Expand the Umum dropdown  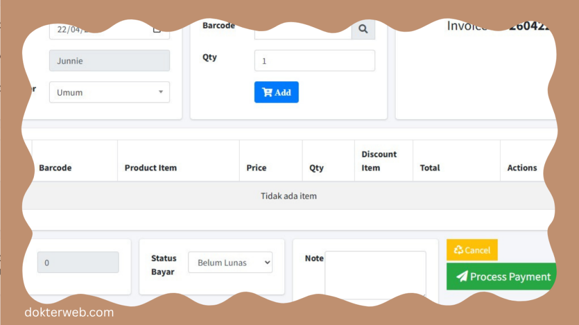pyautogui.click(x=109, y=93)
